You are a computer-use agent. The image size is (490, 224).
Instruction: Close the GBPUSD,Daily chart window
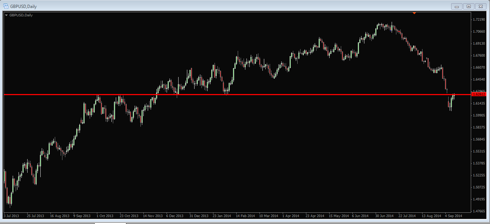[x=481, y=6]
